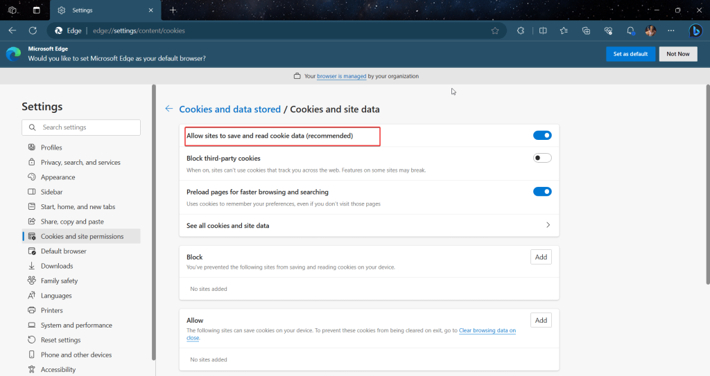The width and height of the screenshot is (710, 376).
Task: Add a site to the Allow list
Action: coord(541,321)
